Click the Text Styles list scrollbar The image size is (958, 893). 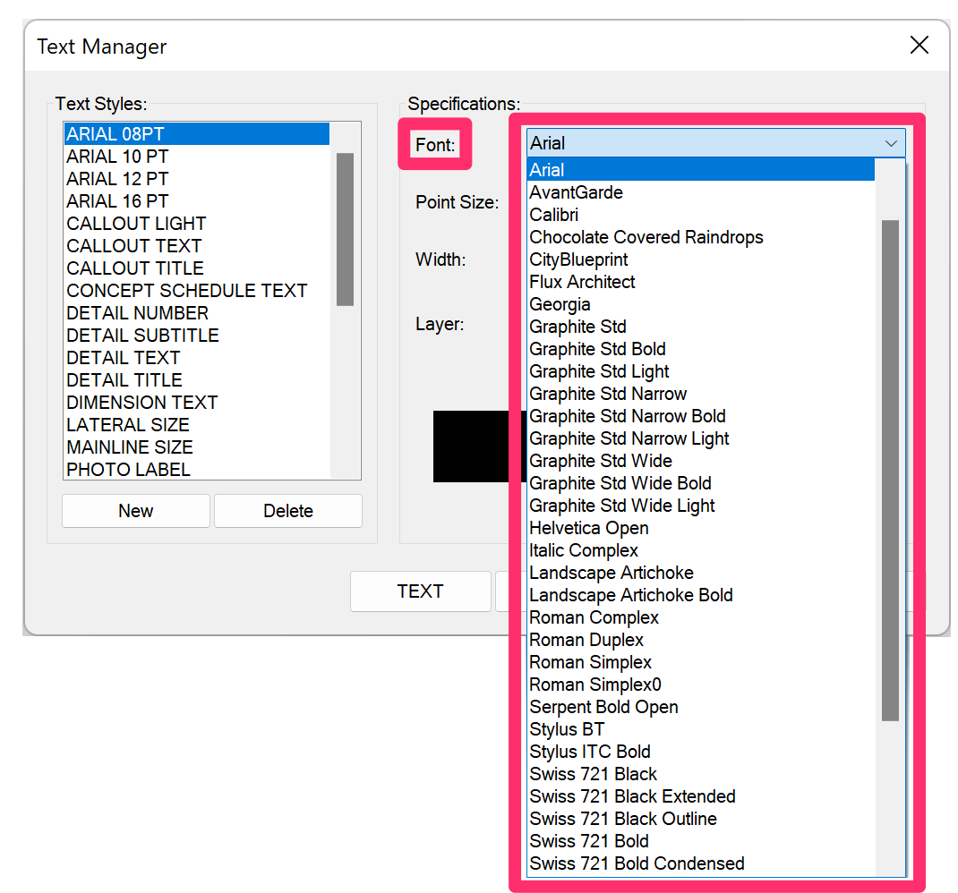click(x=346, y=229)
